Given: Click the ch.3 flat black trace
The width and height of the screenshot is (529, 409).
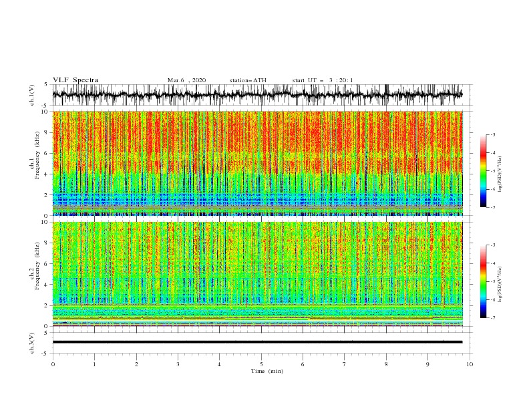Looking at the screenshot, I should pyautogui.click(x=258, y=342).
